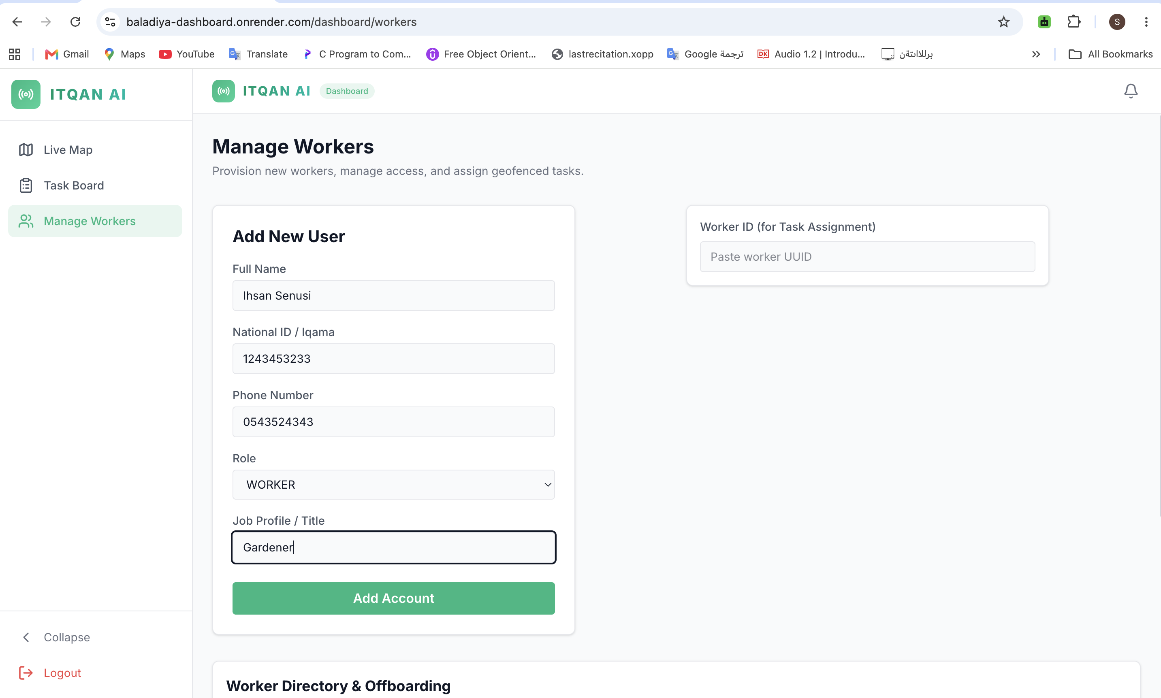Click the browser forward arrow
Image resolution: width=1161 pixels, height=698 pixels.
(46, 21)
